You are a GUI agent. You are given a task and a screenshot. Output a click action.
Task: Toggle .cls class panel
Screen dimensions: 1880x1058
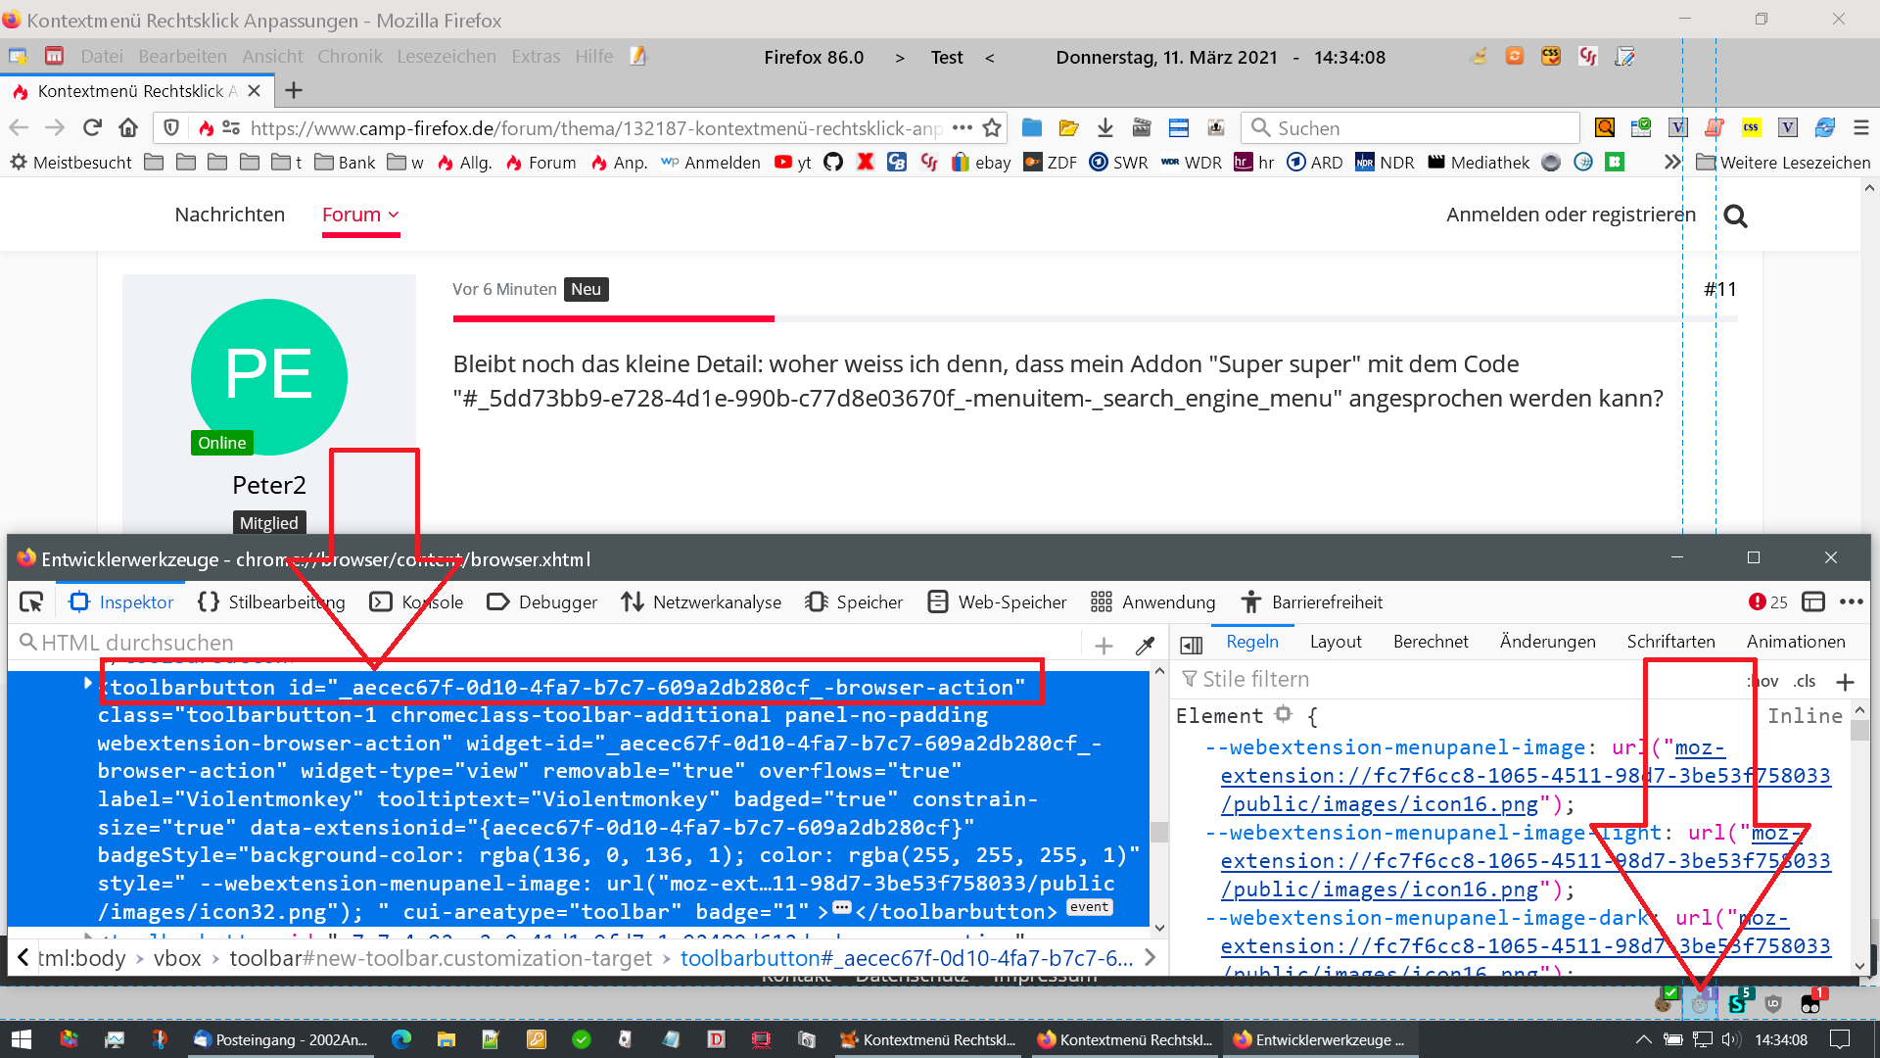[1805, 681]
